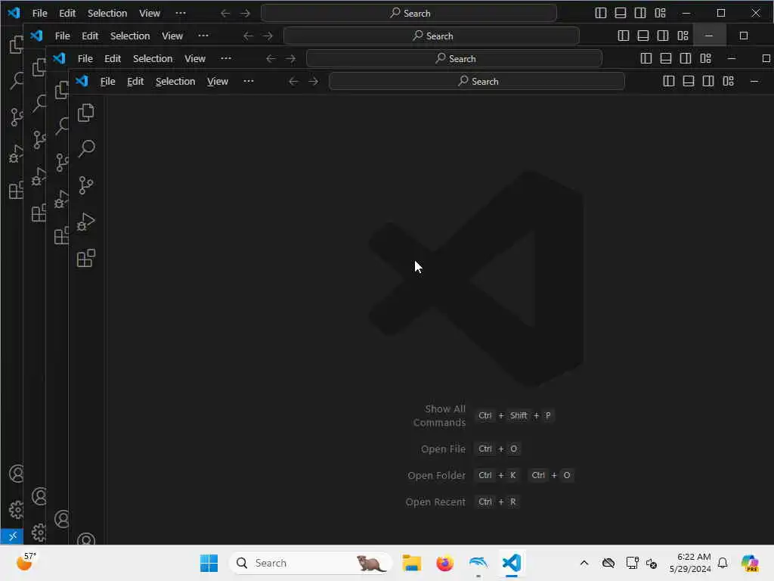Toggle Secondary Side Bar in second window
The width and height of the screenshot is (774, 581).
click(663, 36)
